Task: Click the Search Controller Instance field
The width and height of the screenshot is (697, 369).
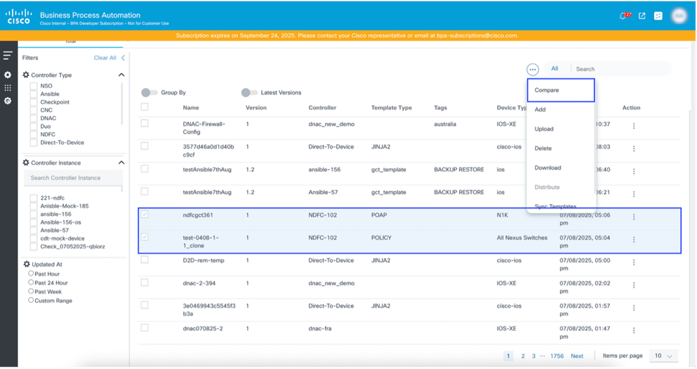Action: point(73,178)
